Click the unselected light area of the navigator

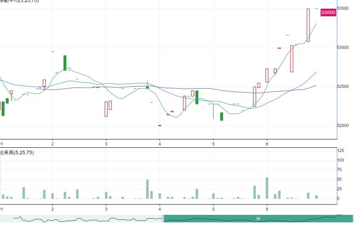coord(81,219)
